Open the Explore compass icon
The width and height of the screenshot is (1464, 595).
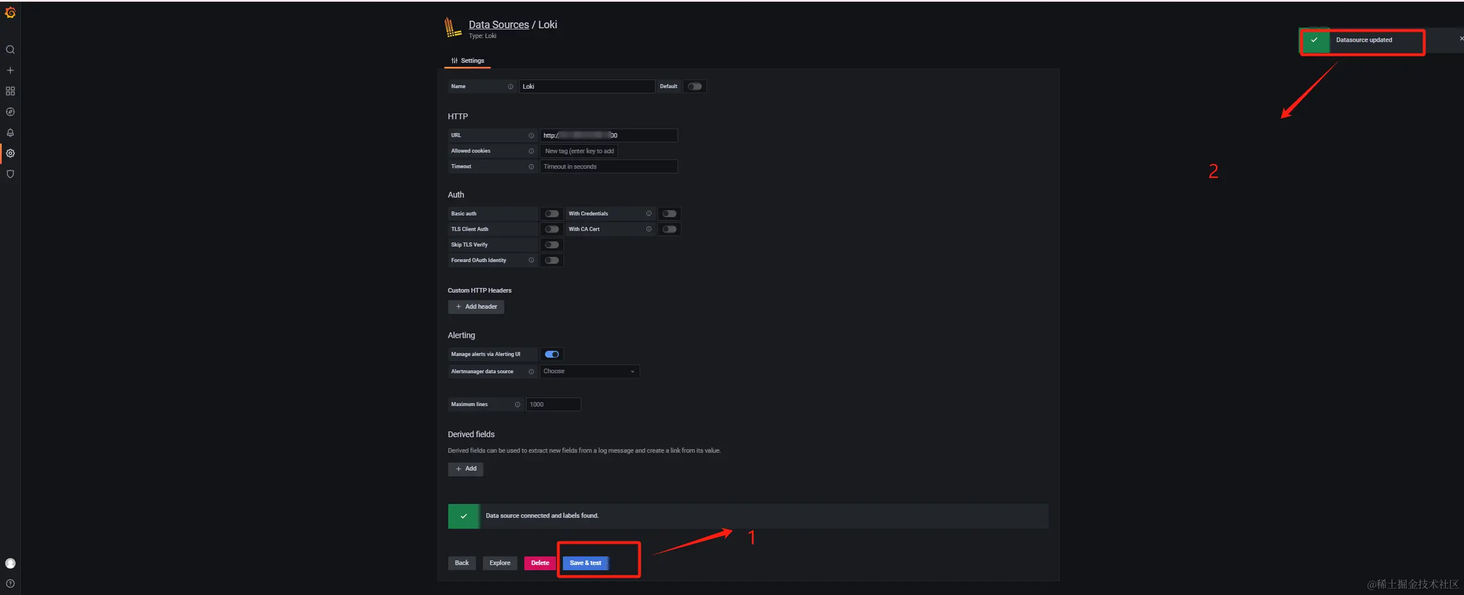(10, 112)
